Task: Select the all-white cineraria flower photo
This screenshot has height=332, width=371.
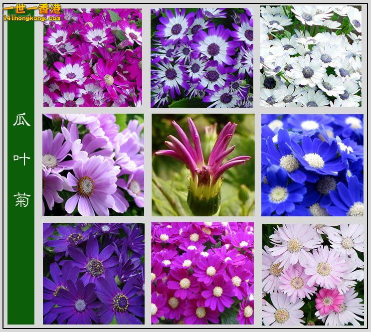Action: 311,56
